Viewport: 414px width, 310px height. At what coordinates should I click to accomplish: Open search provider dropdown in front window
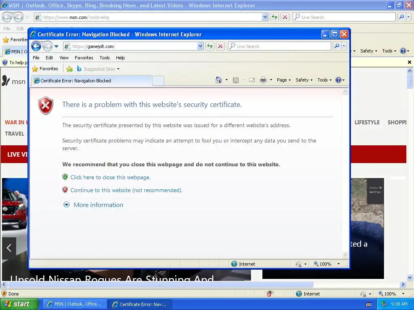[344, 46]
